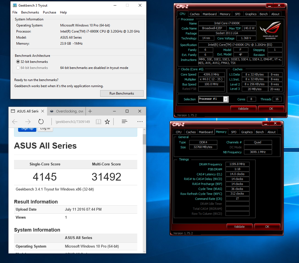Screen dimensions: 299x263
Task: Click the Geekbench app icon in title bar
Action: [15, 5]
